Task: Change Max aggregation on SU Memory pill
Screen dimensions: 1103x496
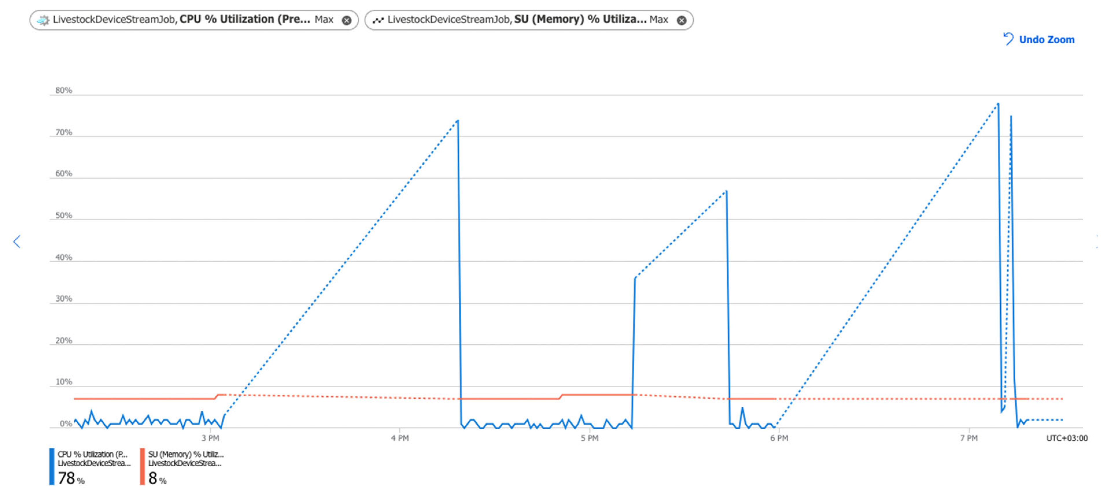Action: [659, 20]
